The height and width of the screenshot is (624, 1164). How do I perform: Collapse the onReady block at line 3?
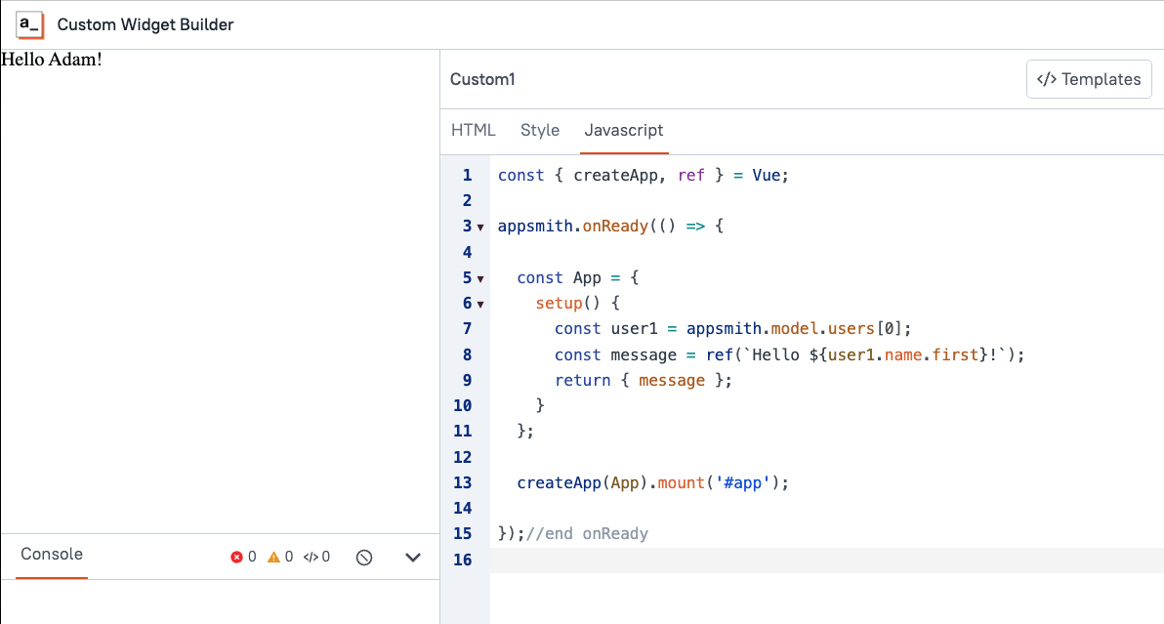(x=480, y=226)
